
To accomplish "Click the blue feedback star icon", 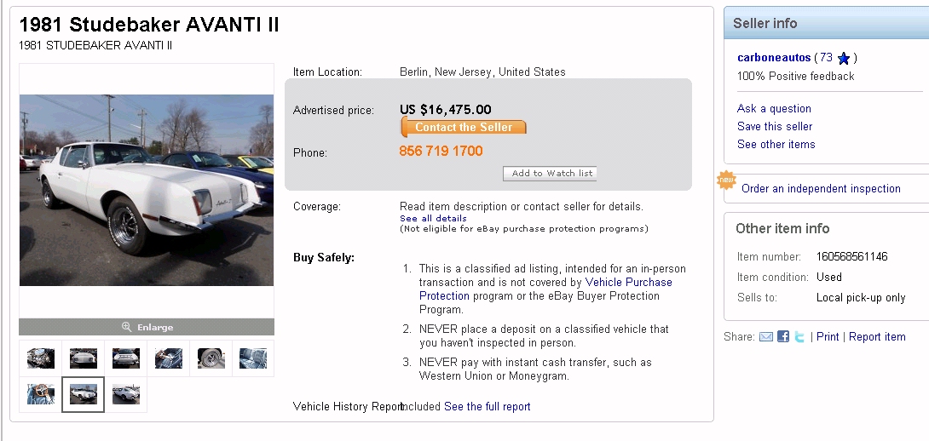I will click(844, 59).
